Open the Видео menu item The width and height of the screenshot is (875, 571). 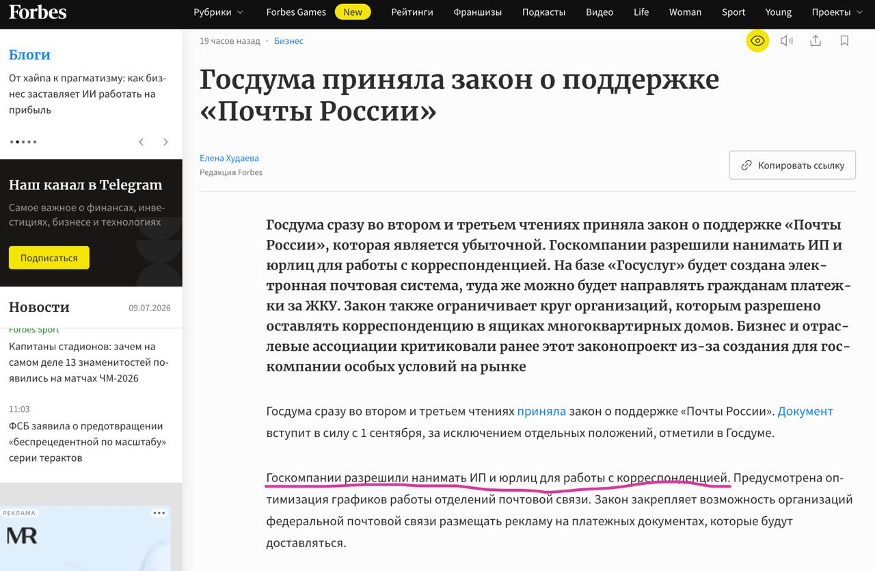(x=600, y=12)
